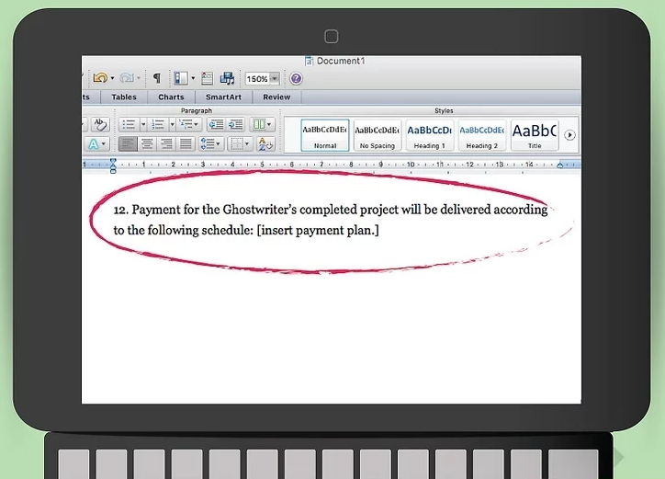665x479 pixels.
Task: Click the right indent marker on ruler
Action: 559,165
